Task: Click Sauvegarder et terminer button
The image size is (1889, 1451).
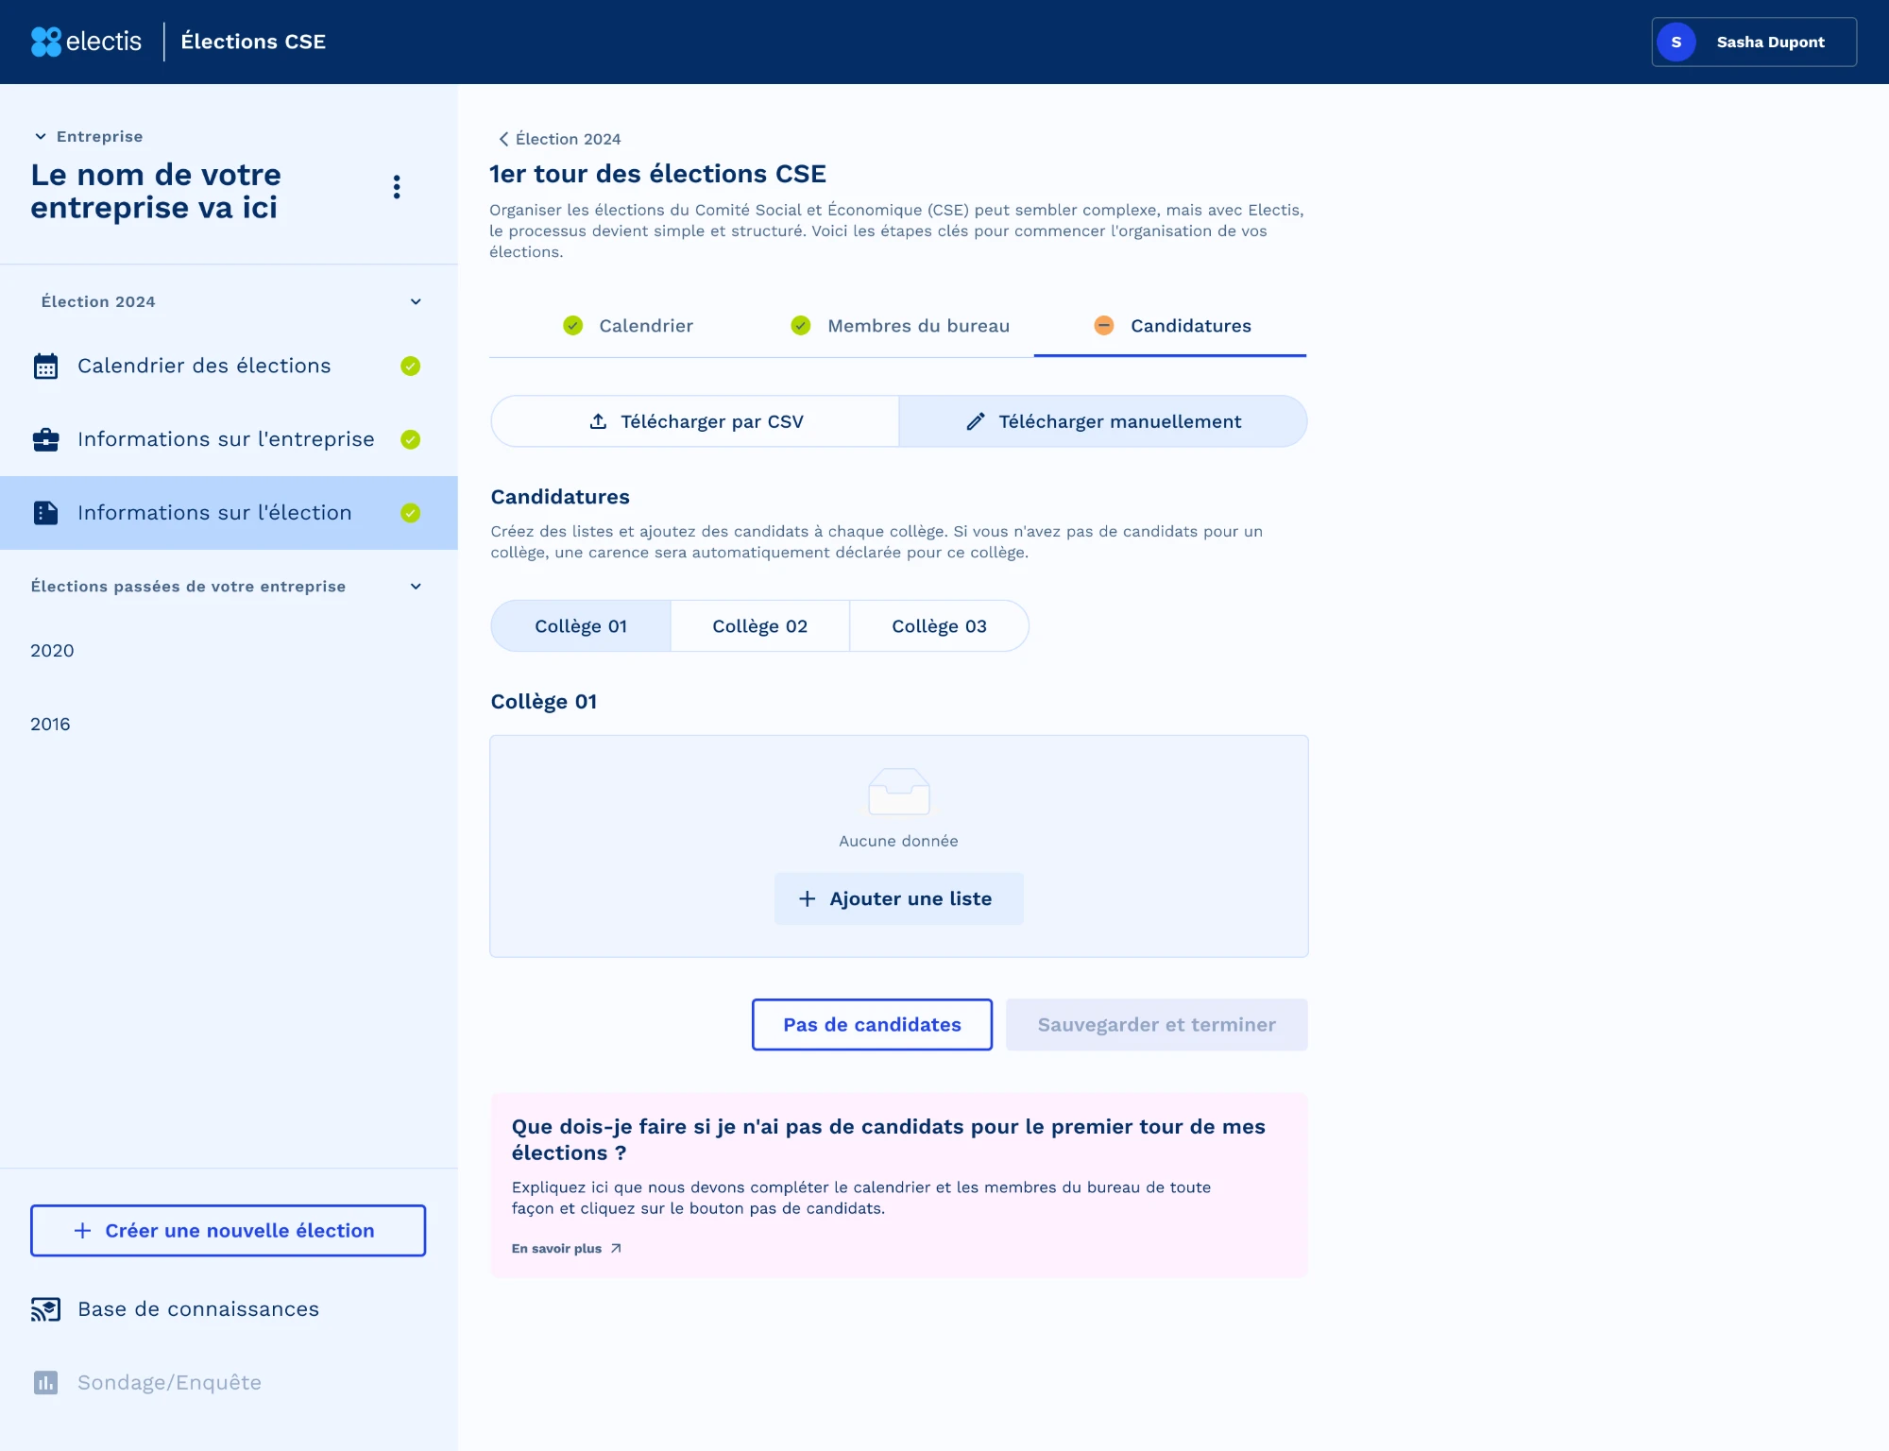Action: tap(1156, 1025)
